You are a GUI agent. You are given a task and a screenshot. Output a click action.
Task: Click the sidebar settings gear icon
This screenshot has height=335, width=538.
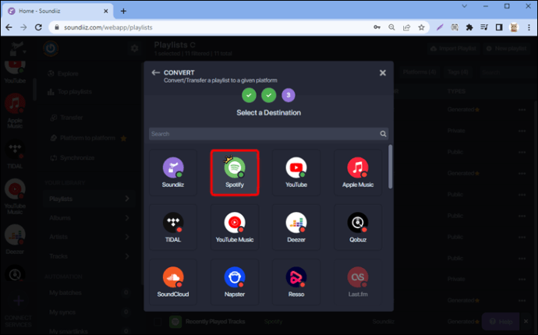pyautogui.click(x=134, y=48)
